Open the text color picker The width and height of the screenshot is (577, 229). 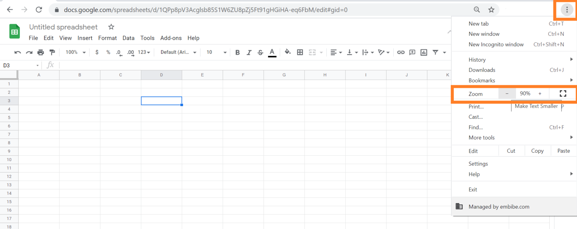click(272, 52)
